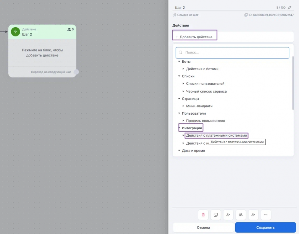Delete the step with the red trash icon
Image resolution: width=299 pixels, height=234 pixels.
pyautogui.click(x=203, y=215)
